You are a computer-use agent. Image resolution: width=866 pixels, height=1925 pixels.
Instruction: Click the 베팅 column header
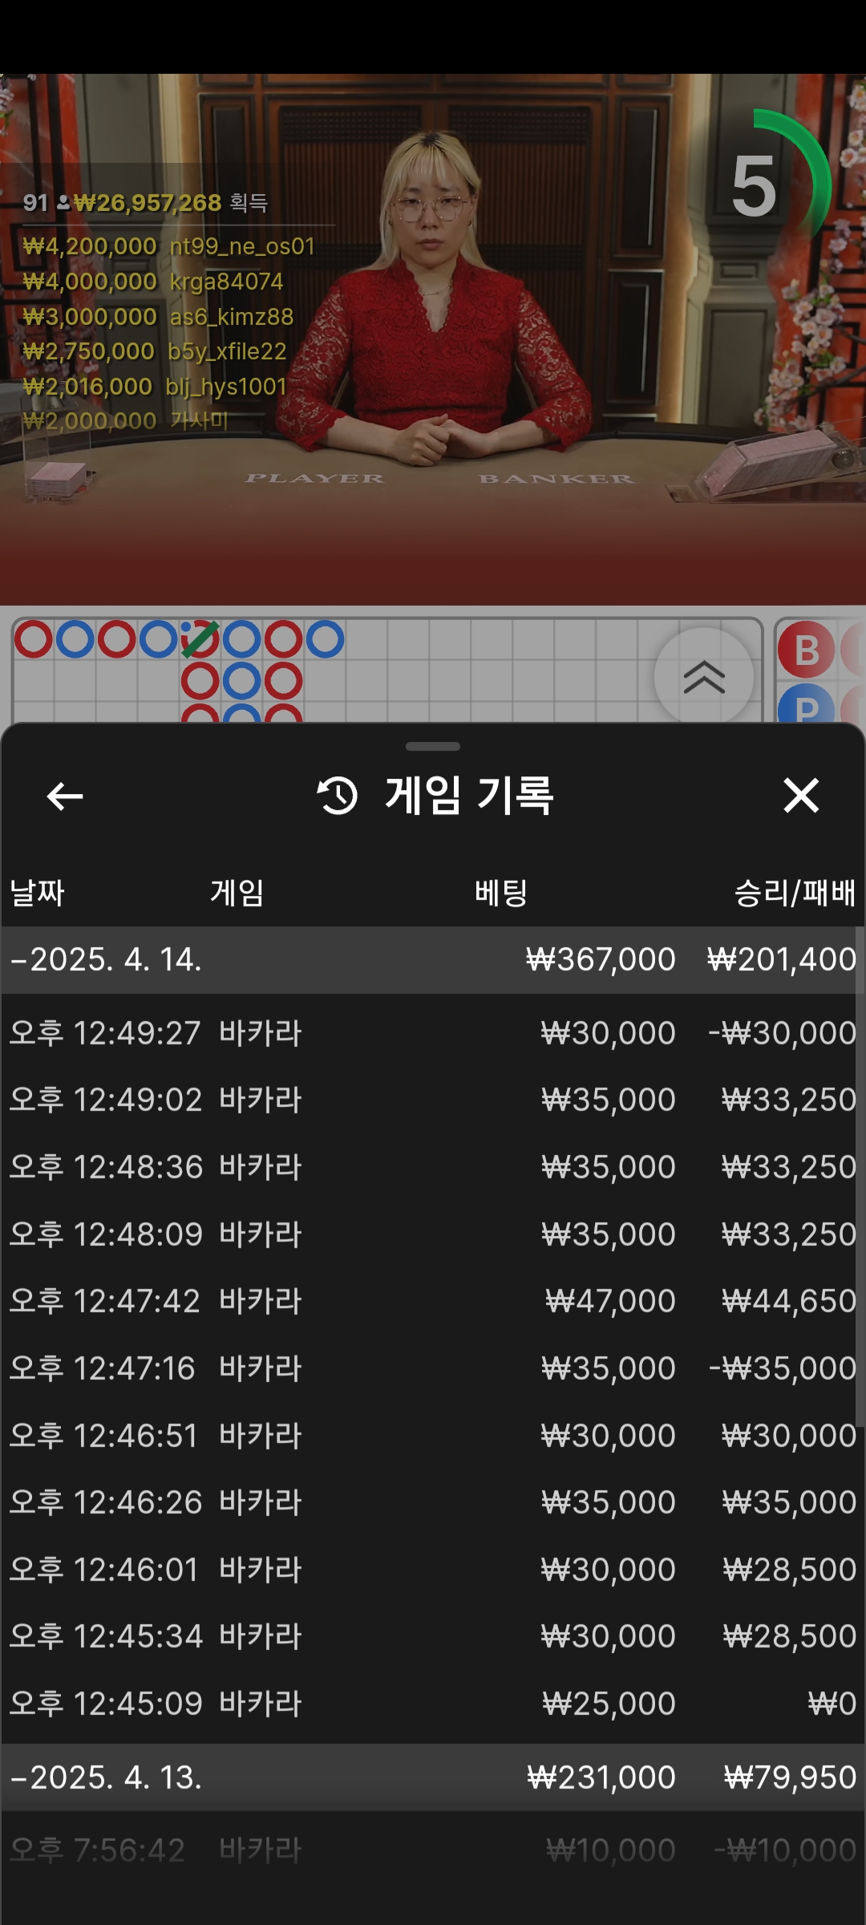[501, 893]
